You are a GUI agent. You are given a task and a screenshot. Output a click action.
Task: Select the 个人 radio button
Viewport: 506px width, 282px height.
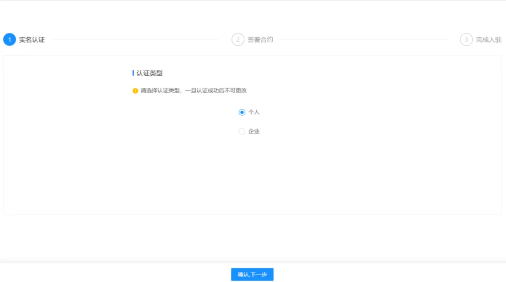point(242,112)
